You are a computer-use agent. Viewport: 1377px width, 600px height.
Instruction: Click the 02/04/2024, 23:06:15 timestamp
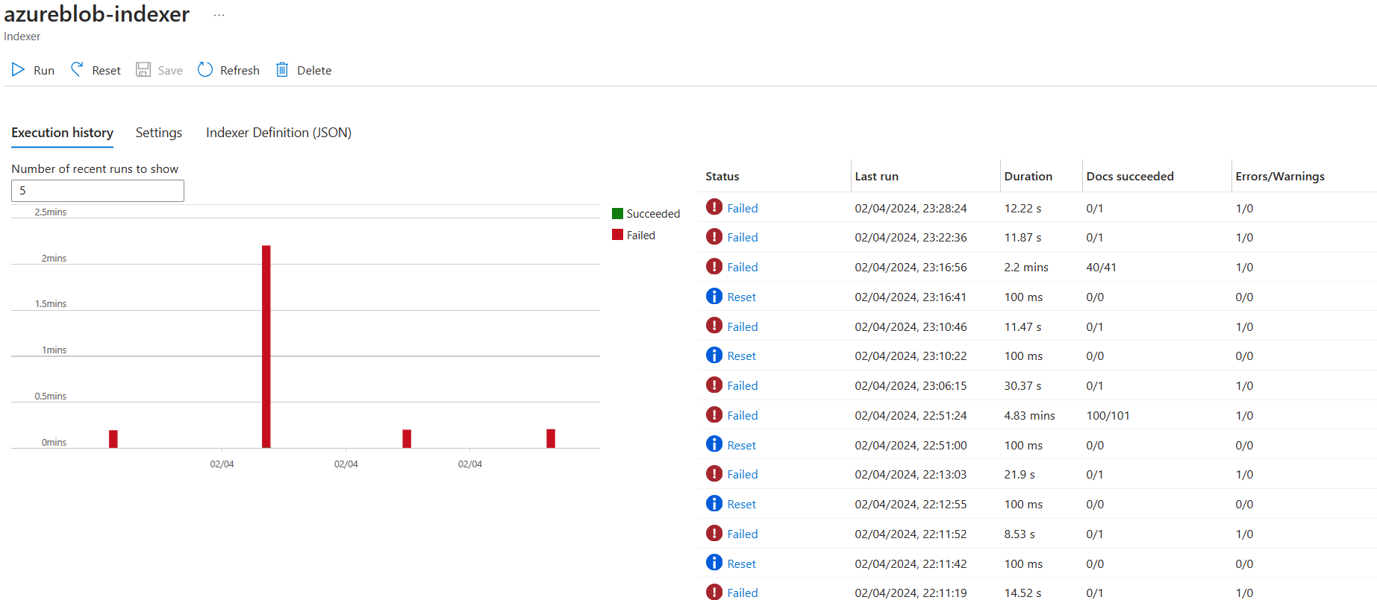click(x=911, y=386)
